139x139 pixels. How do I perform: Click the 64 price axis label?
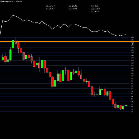132,96
